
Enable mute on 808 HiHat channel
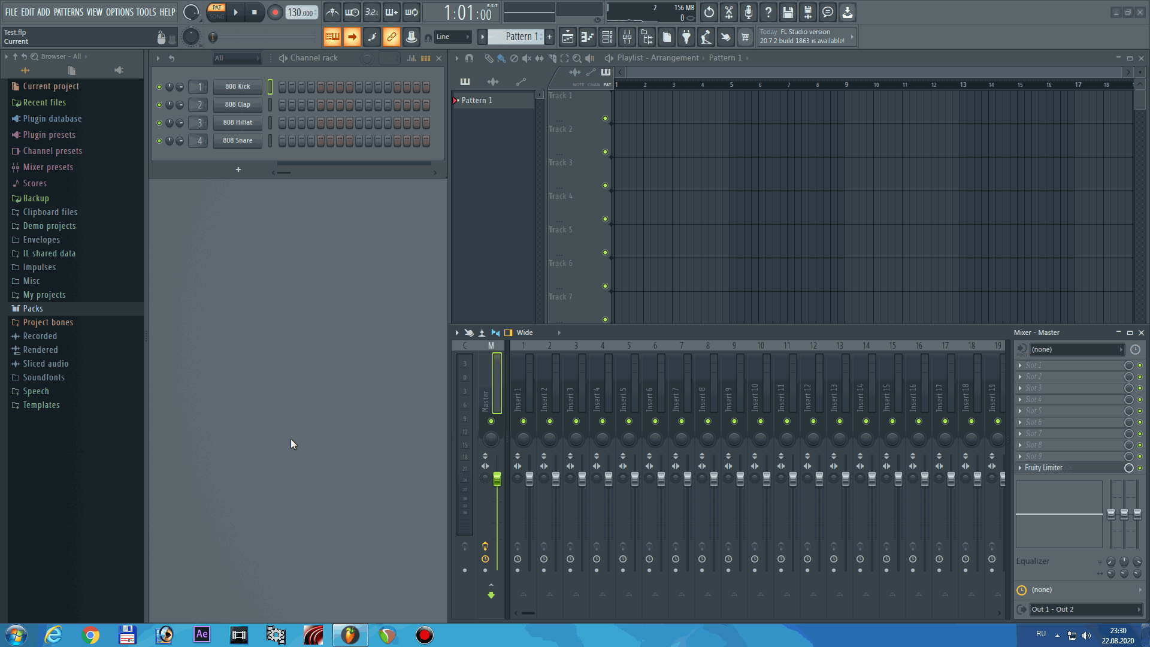click(x=158, y=122)
